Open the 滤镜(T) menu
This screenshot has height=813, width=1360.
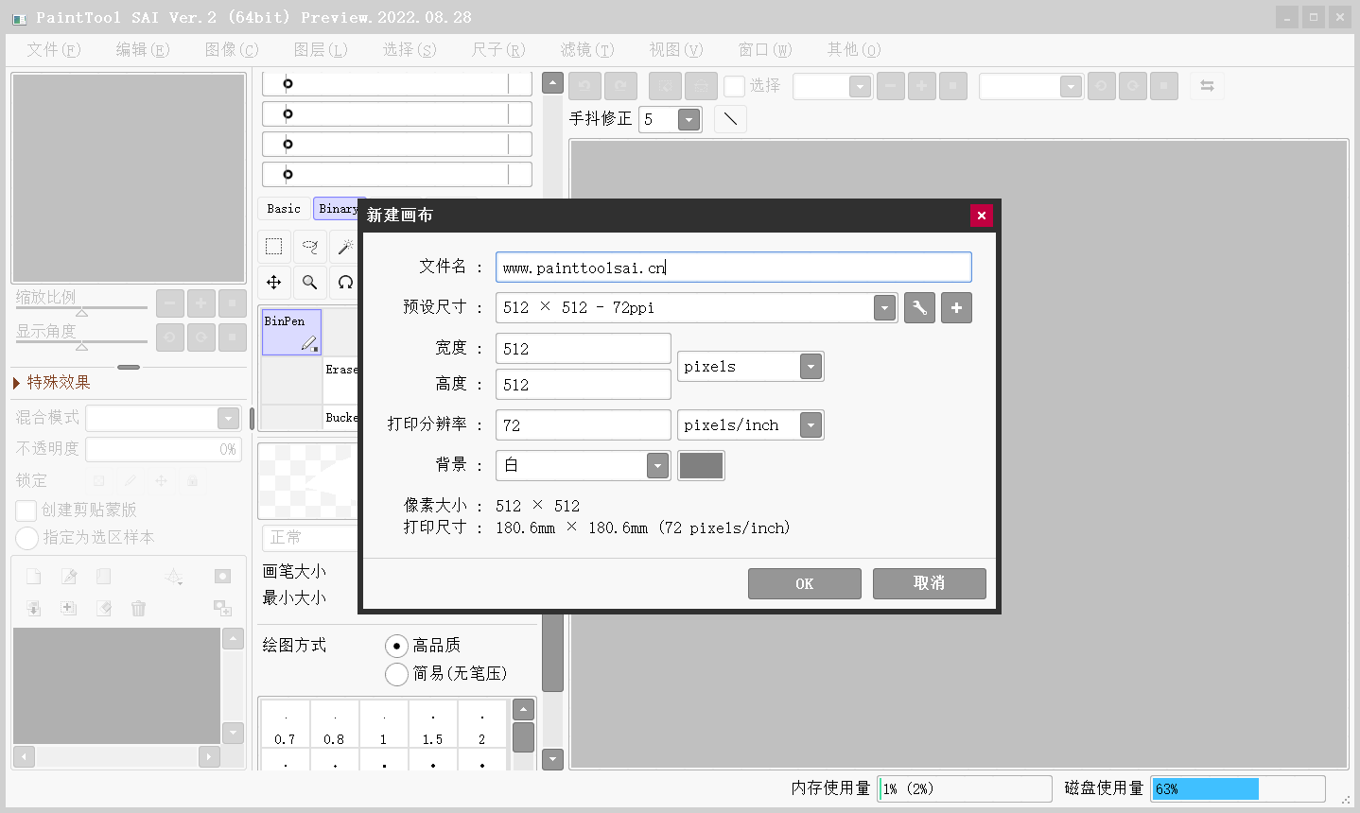click(x=587, y=49)
